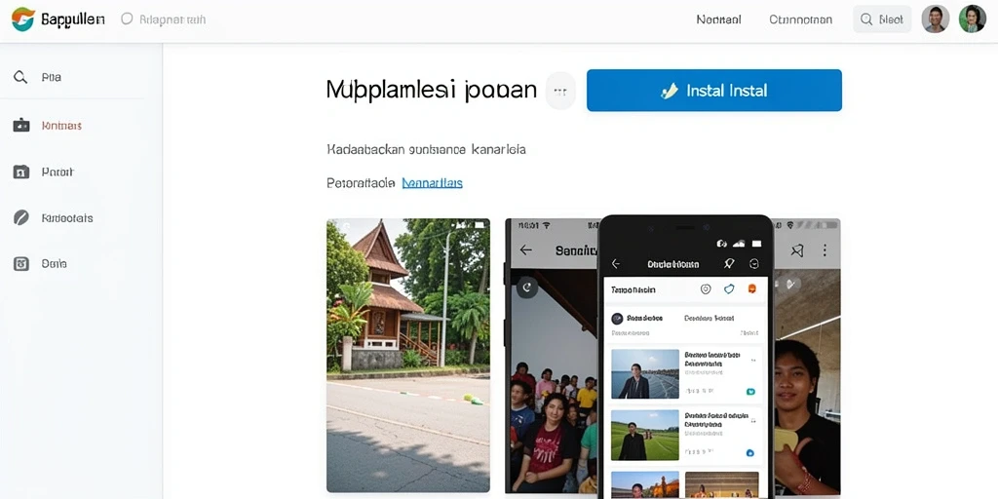Screen dimensions: 998x499
Task: Click the round smiley icon in black phone header
Action: [754, 263]
